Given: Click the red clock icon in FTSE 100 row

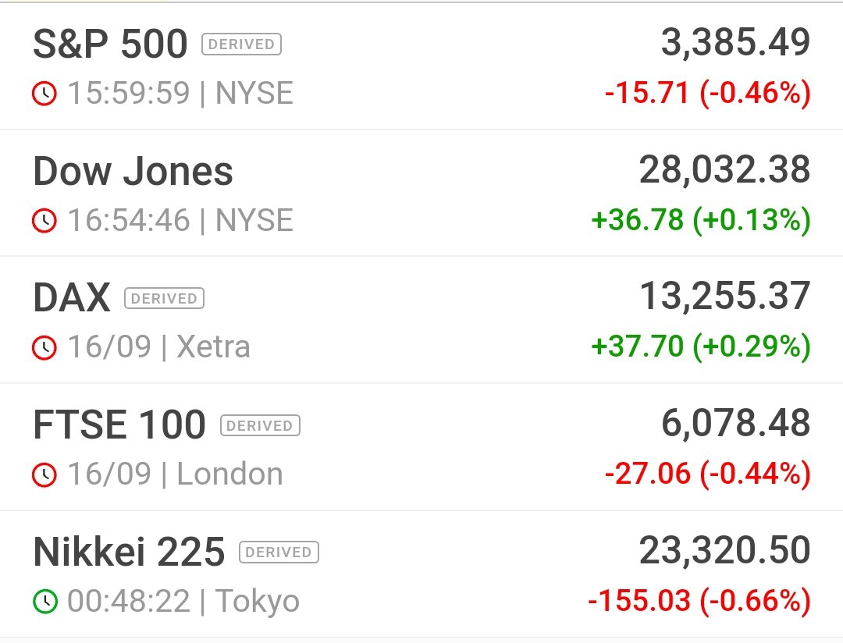Looking at the screenshot, I should (x=44, y=474).
